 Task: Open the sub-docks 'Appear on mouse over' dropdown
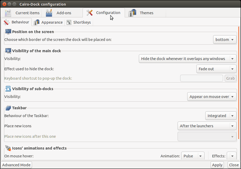211,97
